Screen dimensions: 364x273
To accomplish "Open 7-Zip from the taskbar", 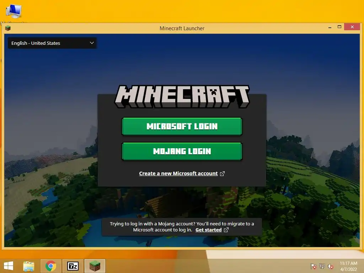I will 73,266.
